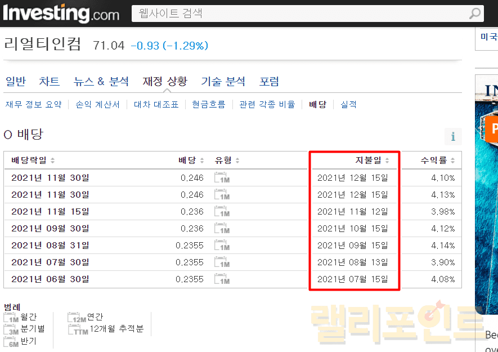Sort table by 배당락일 column

[33, 161]
